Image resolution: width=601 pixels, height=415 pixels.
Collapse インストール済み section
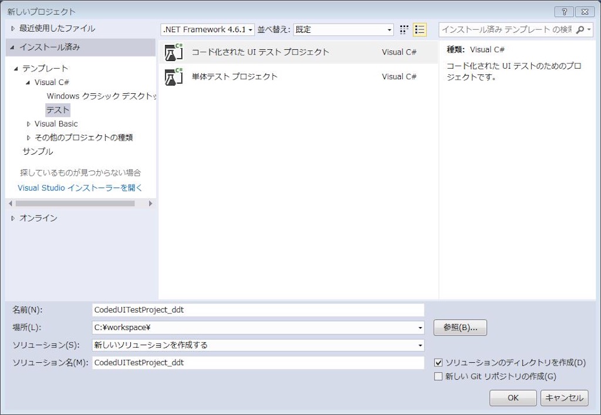(x=12, y=47)
